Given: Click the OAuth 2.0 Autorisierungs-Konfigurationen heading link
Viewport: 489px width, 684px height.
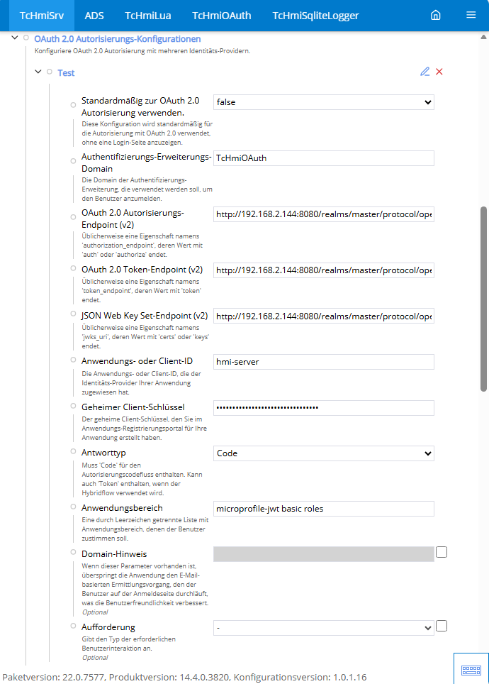Looking at the screenshot, I should (117, 39).
